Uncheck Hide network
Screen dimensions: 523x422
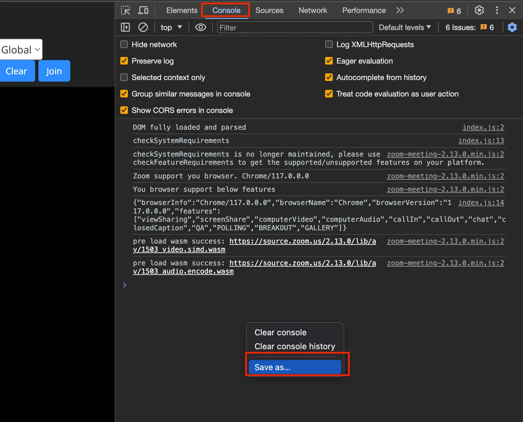click(x=124, y=44)
